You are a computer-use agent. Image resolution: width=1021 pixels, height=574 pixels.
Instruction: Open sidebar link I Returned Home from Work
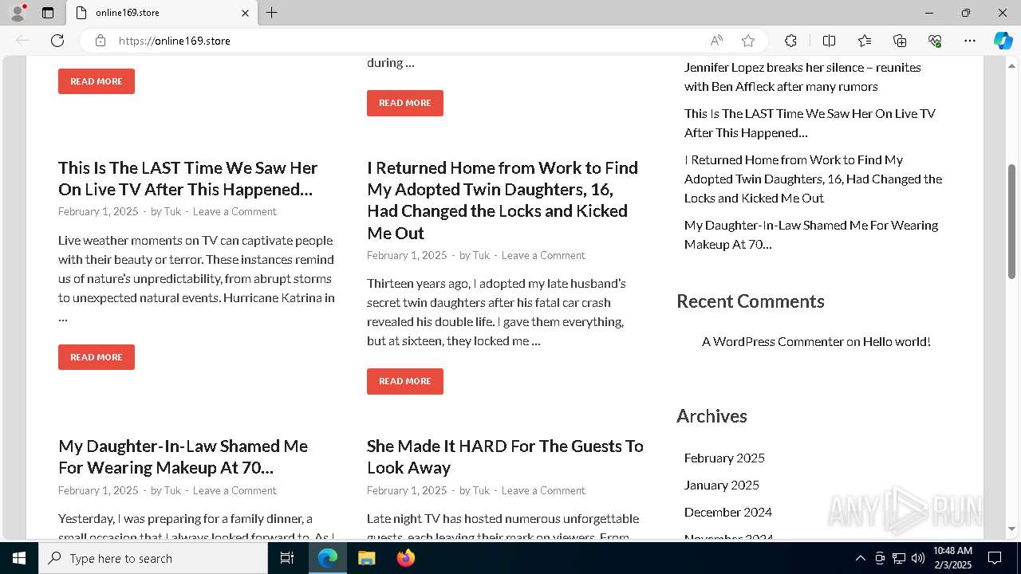point(813,179)
